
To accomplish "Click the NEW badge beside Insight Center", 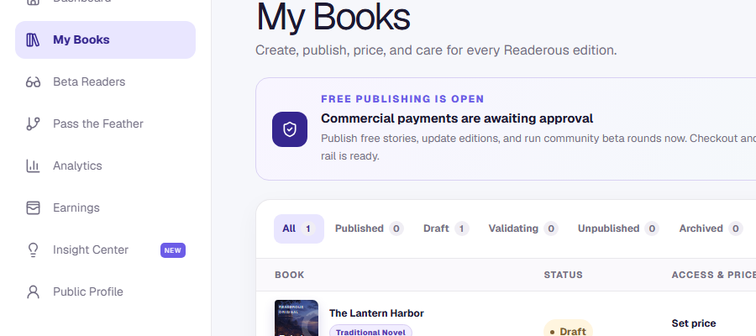I will [172, 250].
